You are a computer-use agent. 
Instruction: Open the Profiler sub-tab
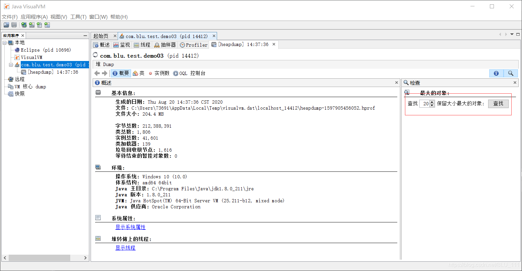(x=194, y=45)
